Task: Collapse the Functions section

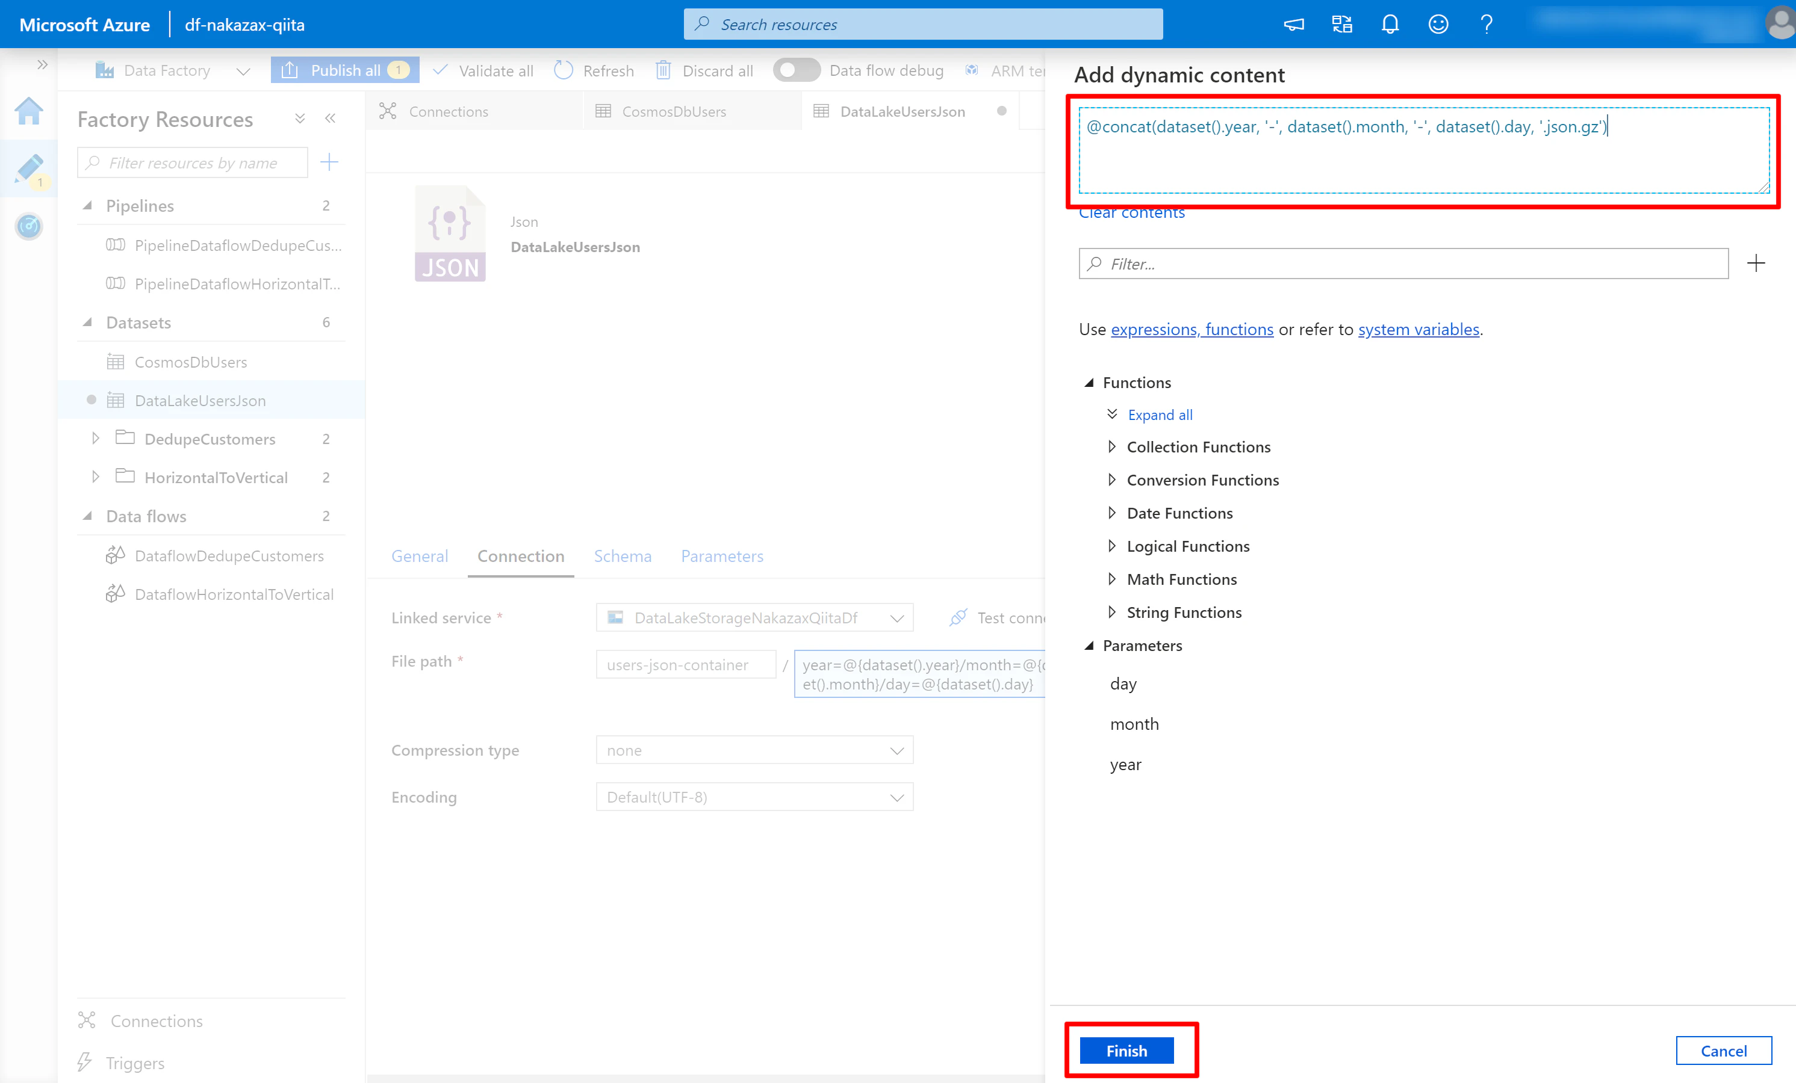Action: [x=1089, y=383]
